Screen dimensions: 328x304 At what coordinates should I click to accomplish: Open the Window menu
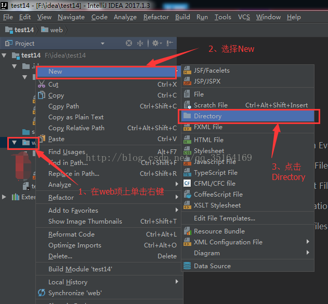(268, 17)
